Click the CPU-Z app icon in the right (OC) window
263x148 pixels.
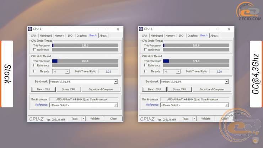tap(141, 29)
